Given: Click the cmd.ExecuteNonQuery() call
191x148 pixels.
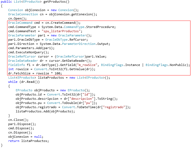Looking at the screenshot, I should 28,52.
